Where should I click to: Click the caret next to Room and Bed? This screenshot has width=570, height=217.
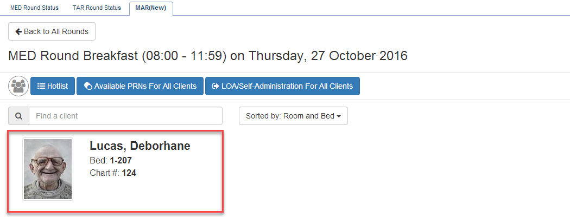[339, 116]
